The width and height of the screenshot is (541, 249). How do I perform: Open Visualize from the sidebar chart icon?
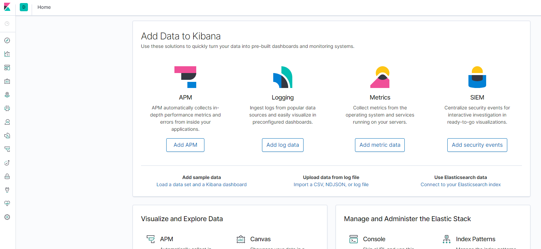pos(7,54)
